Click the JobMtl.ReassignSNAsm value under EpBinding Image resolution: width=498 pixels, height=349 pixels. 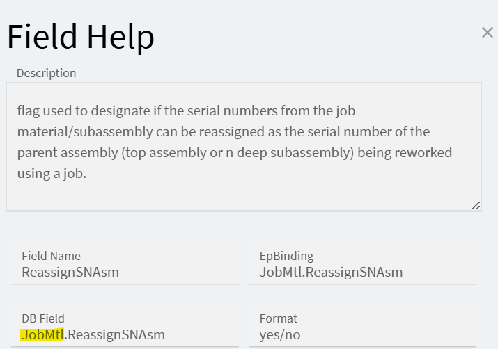331,273
